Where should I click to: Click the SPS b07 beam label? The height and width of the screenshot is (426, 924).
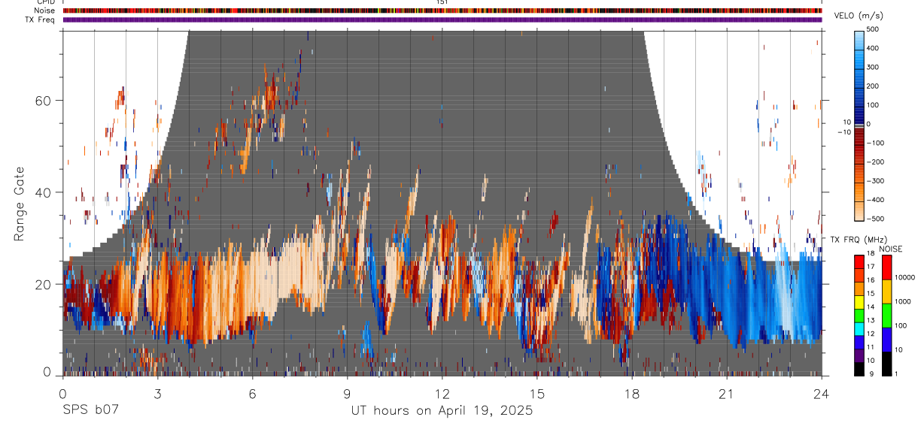[90, 410]
